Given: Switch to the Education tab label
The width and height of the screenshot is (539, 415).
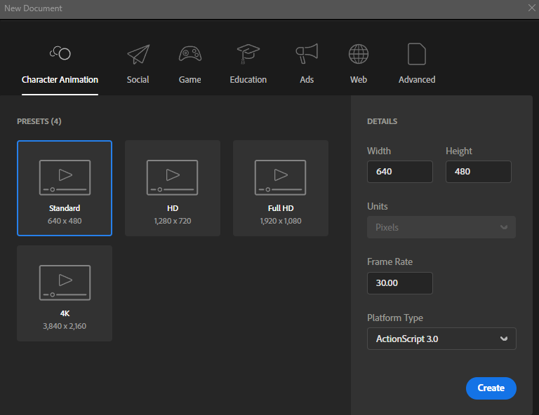Looking at the screenshot, I should click(248, 80).
